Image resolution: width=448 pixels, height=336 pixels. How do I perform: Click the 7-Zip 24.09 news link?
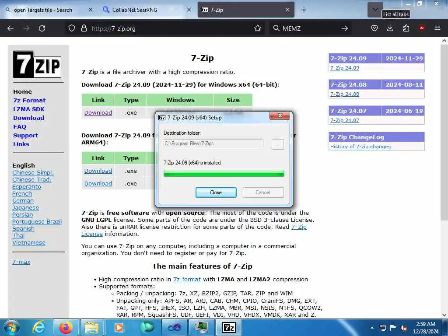(345, 68)
